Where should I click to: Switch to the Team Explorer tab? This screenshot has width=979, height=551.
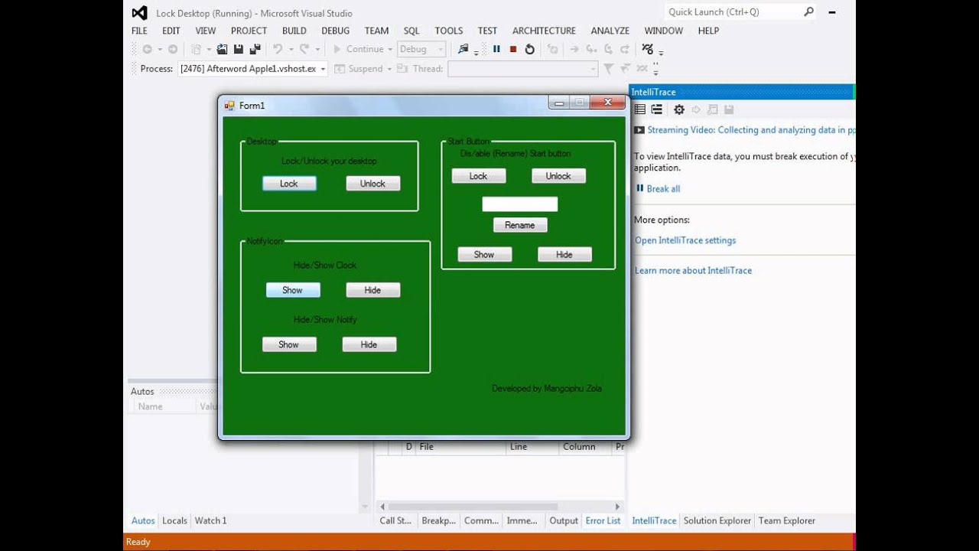click(786, 520)
